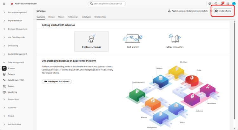The height and width of the screenshot is (130, 238).
Task: Click the Data Governance lock block
Action: (x=137, y=95)
